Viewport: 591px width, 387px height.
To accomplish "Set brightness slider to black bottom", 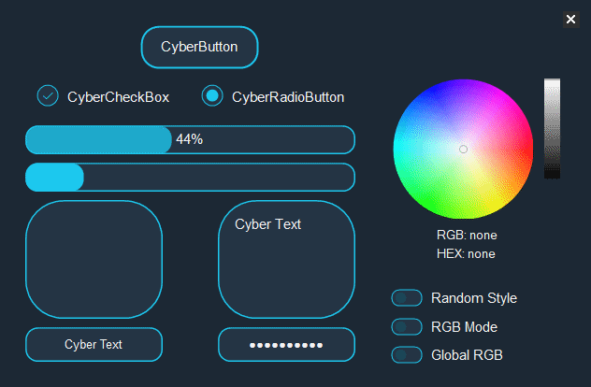I will 552,174.
